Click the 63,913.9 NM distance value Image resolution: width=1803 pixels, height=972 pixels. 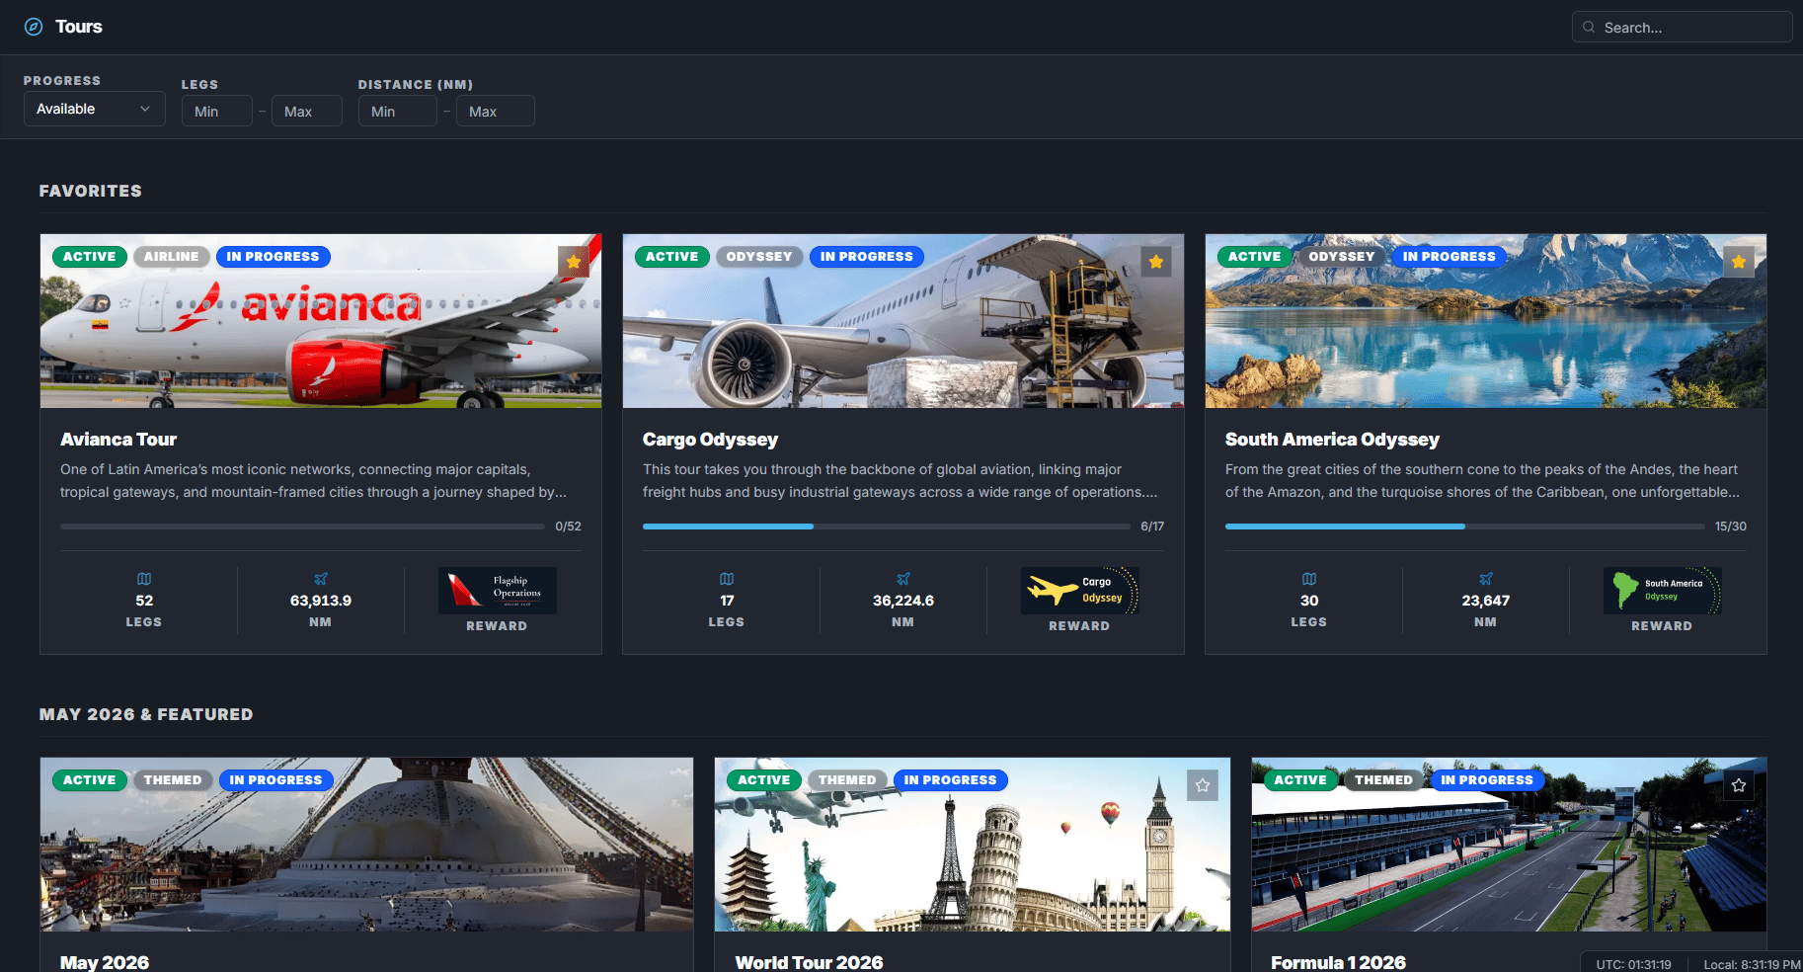coord(321,601)
